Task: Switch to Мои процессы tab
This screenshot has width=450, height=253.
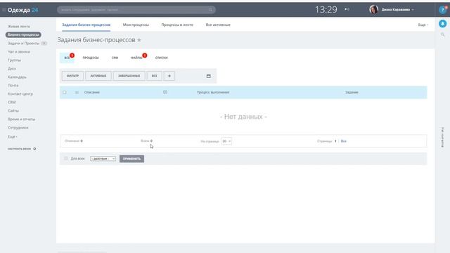Action: point(136,25)
